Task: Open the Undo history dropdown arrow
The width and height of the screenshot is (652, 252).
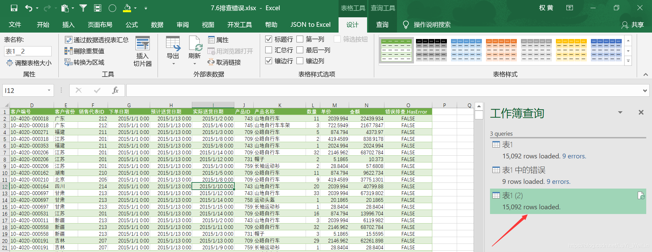Action: (x=37, y=8)
